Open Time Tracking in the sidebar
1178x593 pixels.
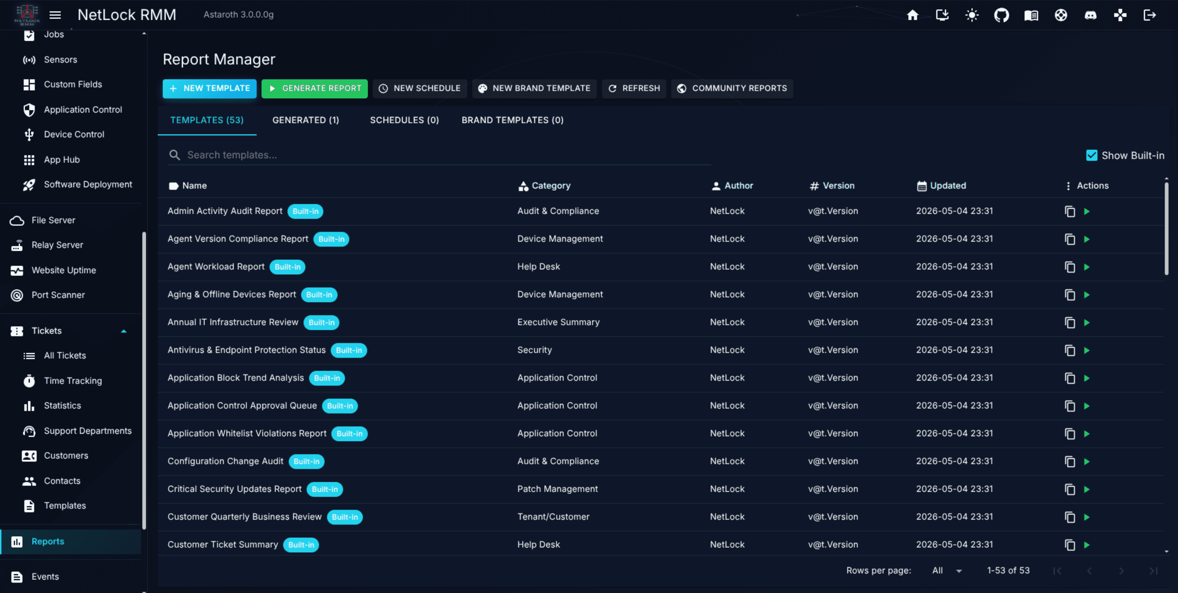[71, 381]
